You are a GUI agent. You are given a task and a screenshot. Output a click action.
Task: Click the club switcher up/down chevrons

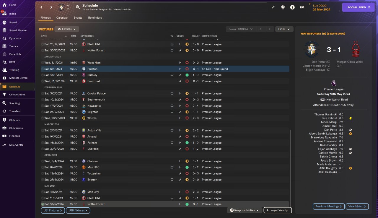[x=68, y=7]
